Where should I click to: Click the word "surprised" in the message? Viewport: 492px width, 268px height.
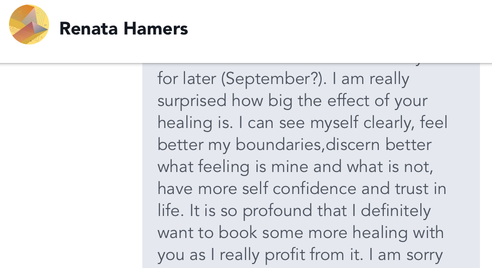point(192,101)
